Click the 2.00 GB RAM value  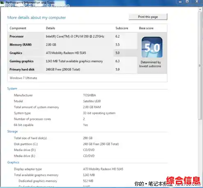(92, 107)
